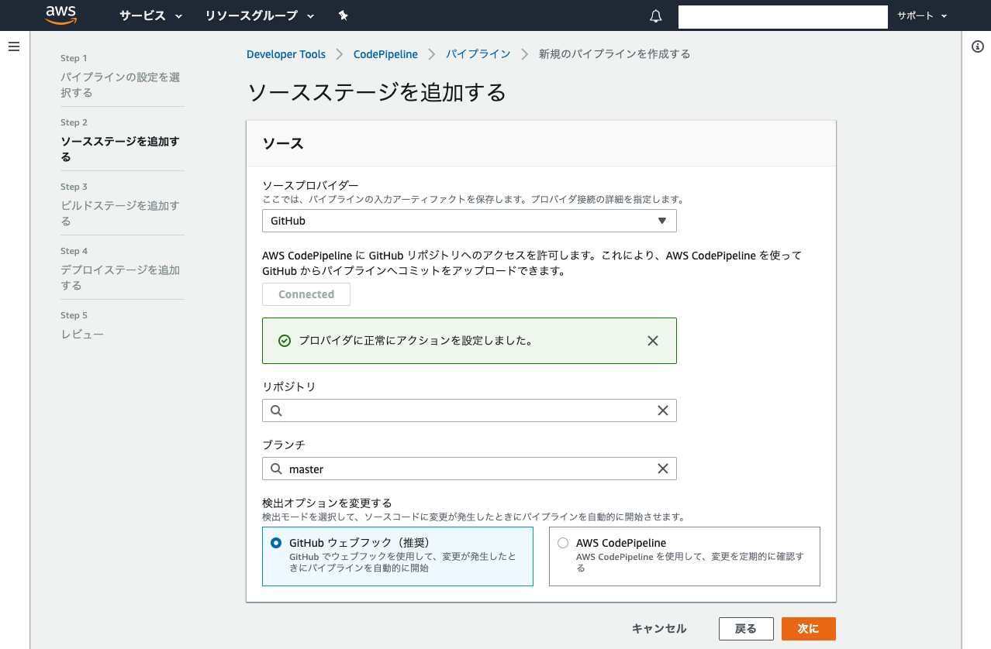Screen dimensions: 991x649
Task: Click the 戻る button
Action: [x=746, y=628]
